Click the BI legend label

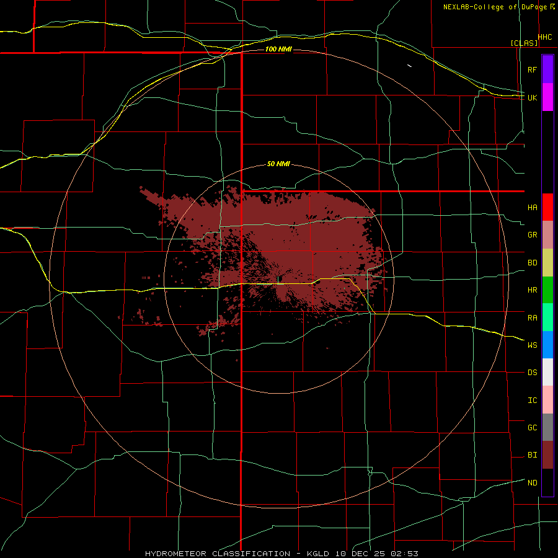point(532,455)
